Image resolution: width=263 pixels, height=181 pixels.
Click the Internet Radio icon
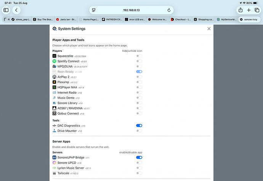[x=55, y=93]
